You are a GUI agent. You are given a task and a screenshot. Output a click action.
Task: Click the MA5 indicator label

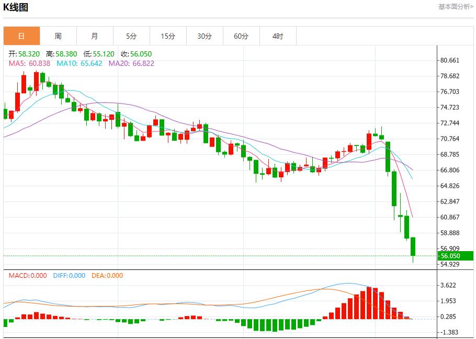[29, 63]
